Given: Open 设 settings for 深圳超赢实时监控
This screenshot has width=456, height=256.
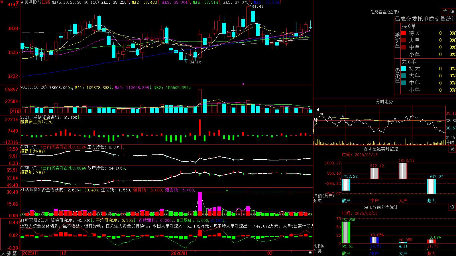Looking at the screenshot, I should (452, 149).
